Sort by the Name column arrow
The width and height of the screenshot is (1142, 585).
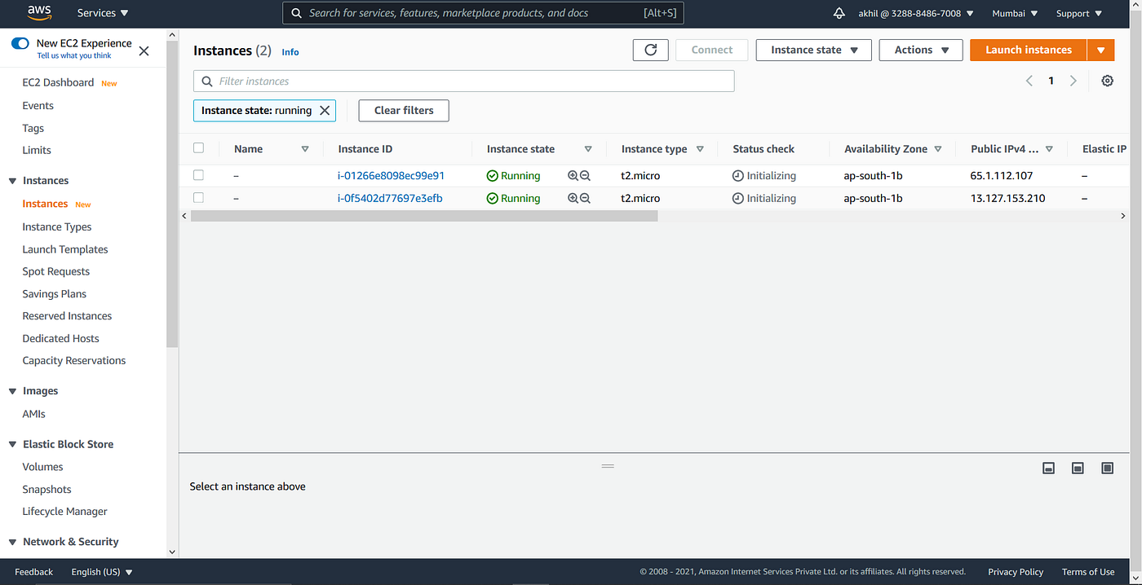(305, 149)
